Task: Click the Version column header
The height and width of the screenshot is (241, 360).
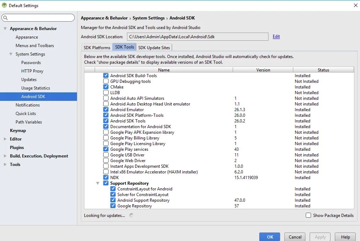Action: click(263, 70)
